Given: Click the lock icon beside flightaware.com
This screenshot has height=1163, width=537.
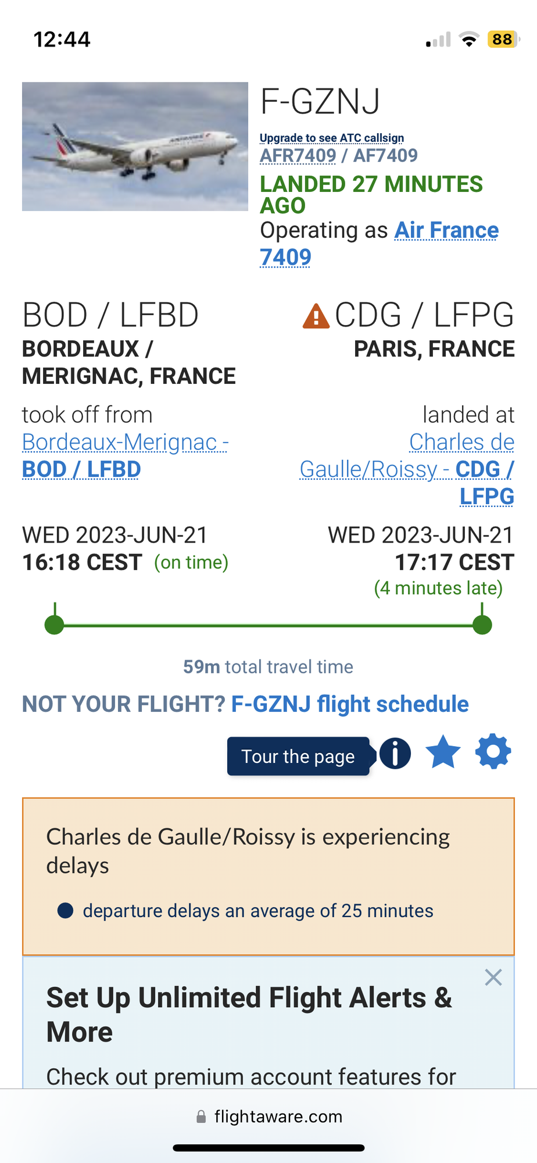Looking at the screenshot, I should pyautogui.click(x=201, y=1116).
